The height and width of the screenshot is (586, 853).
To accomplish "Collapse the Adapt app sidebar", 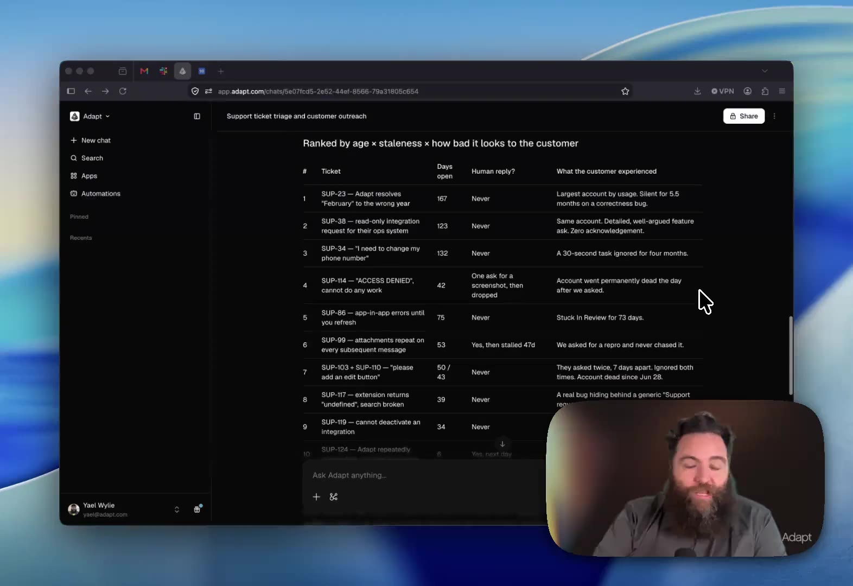I will [197, 116].
